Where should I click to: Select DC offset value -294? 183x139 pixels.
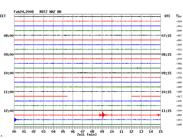tap(179, 31)
